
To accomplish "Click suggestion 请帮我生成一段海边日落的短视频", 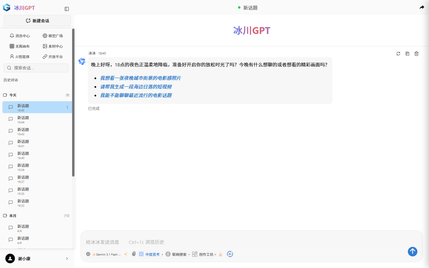I will pyautogui.click(x=136, y=87).
